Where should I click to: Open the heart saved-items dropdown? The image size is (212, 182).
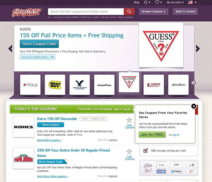[x=158, y=2]
